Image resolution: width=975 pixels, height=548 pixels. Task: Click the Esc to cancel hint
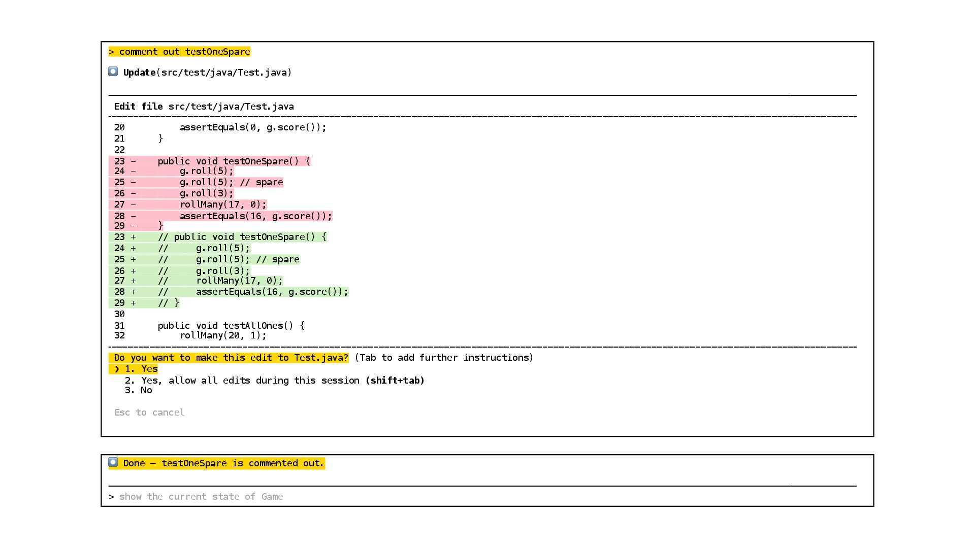(x=149, y=413)
